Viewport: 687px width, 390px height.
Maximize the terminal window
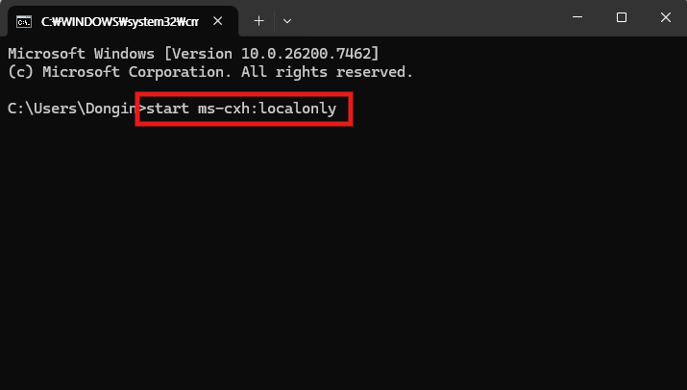tap(621, 17)
